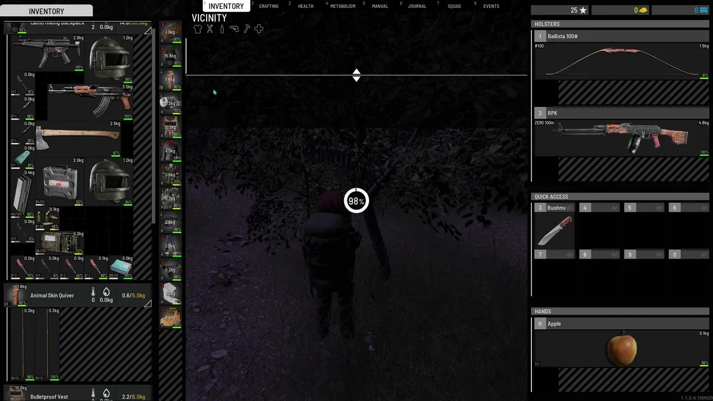Image resolution: width=713 pixels, height=401 pixels.
Task: Select the lower 94% helmet in backpack
Action: 110,182
